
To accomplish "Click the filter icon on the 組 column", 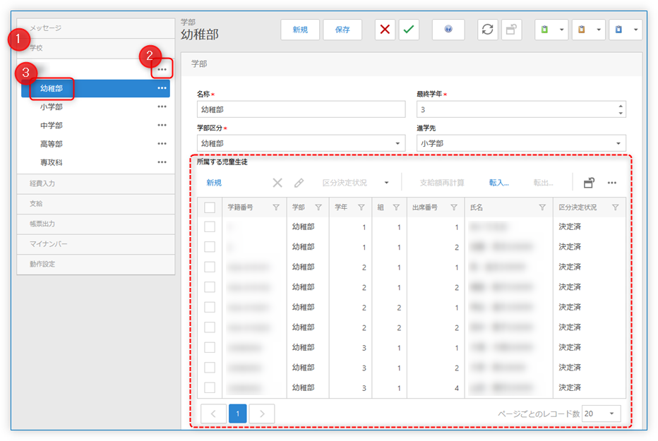I will point(396,207).
